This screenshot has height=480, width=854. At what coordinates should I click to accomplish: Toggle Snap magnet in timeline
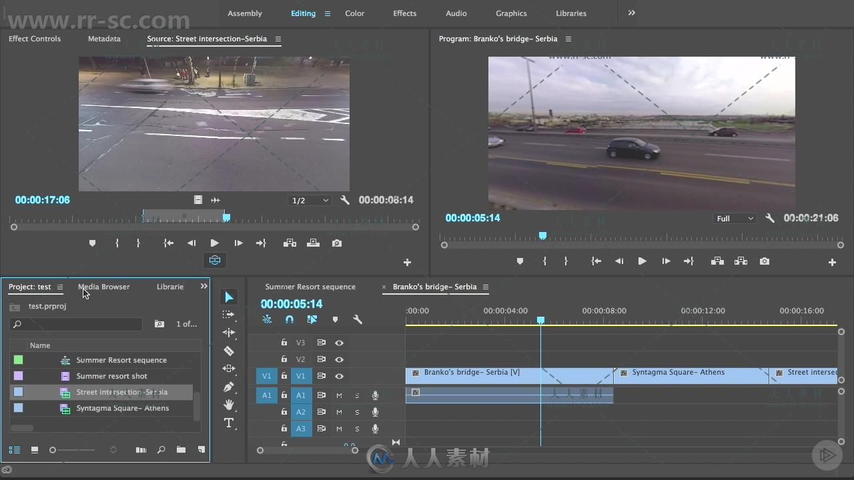[x=289, y=319]
